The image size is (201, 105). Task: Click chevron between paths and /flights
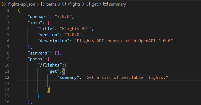[x=59, y=4]
